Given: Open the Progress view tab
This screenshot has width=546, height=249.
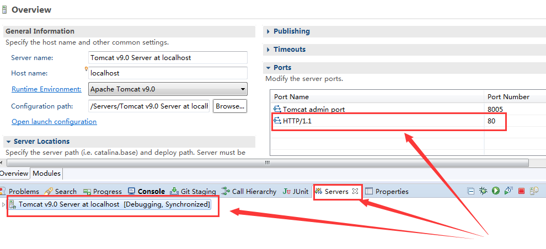Looking at the screenshot, I should click(x=103, y=191).
